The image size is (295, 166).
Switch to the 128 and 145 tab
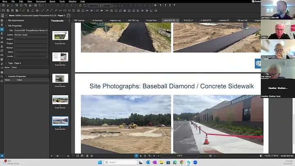point(242,21)
